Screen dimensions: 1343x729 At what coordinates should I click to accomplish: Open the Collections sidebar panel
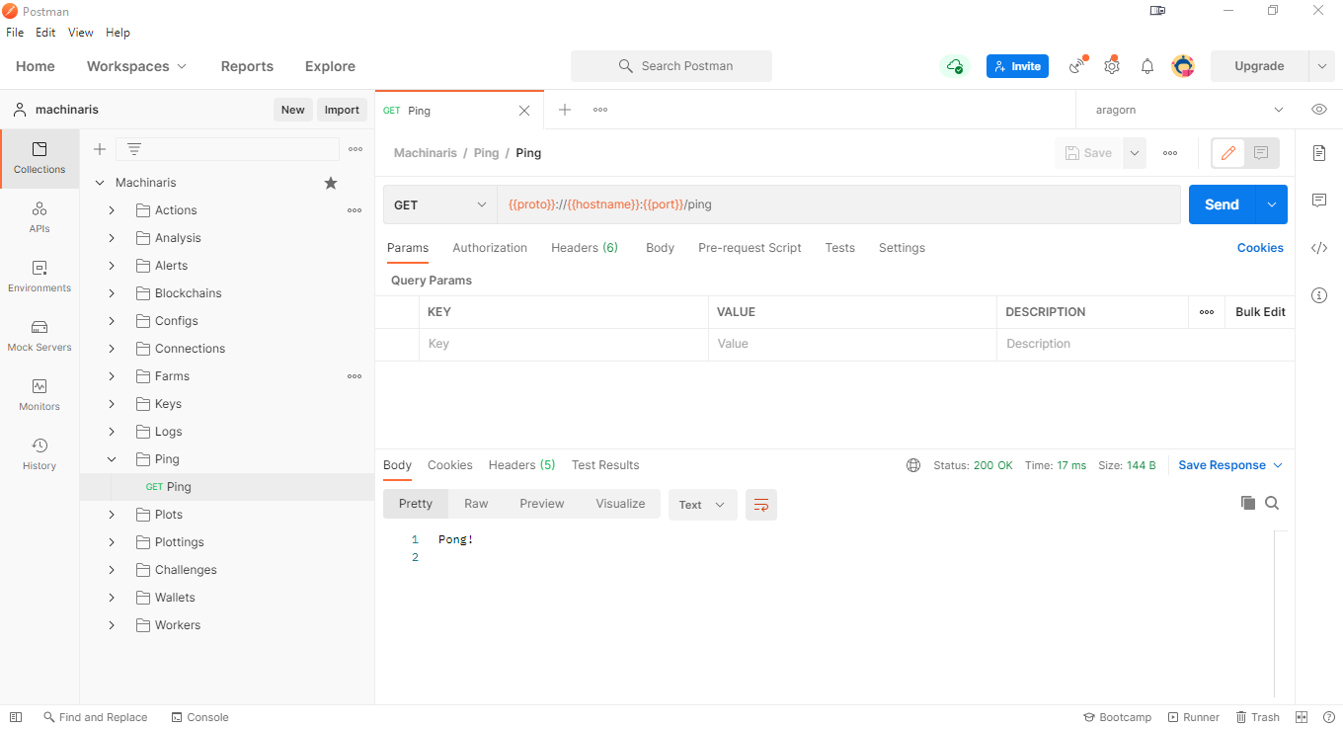click(x=39, y=158)
